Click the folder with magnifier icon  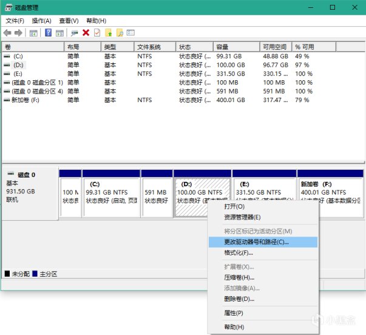pyautogui.click(x=120, y=33)
